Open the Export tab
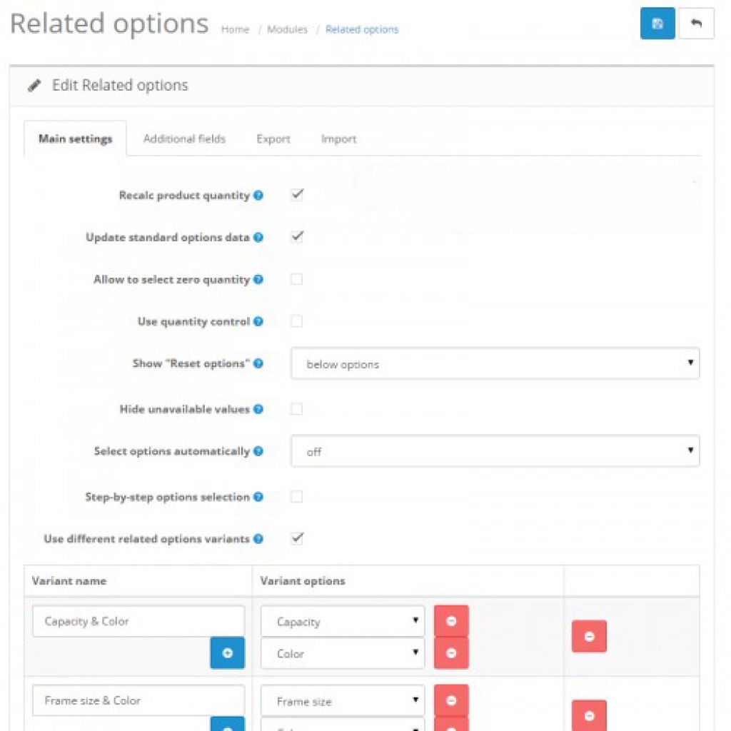The width and height of the screenshot is (731, 731). (x=273, y=139)
